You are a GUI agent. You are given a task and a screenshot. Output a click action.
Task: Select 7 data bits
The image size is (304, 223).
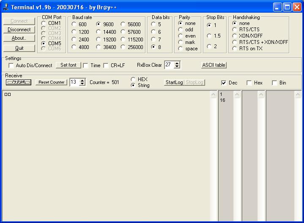coord(153,40)
